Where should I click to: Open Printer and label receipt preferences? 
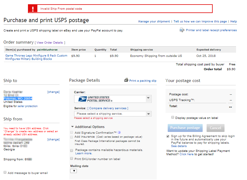tap(211, 30)
